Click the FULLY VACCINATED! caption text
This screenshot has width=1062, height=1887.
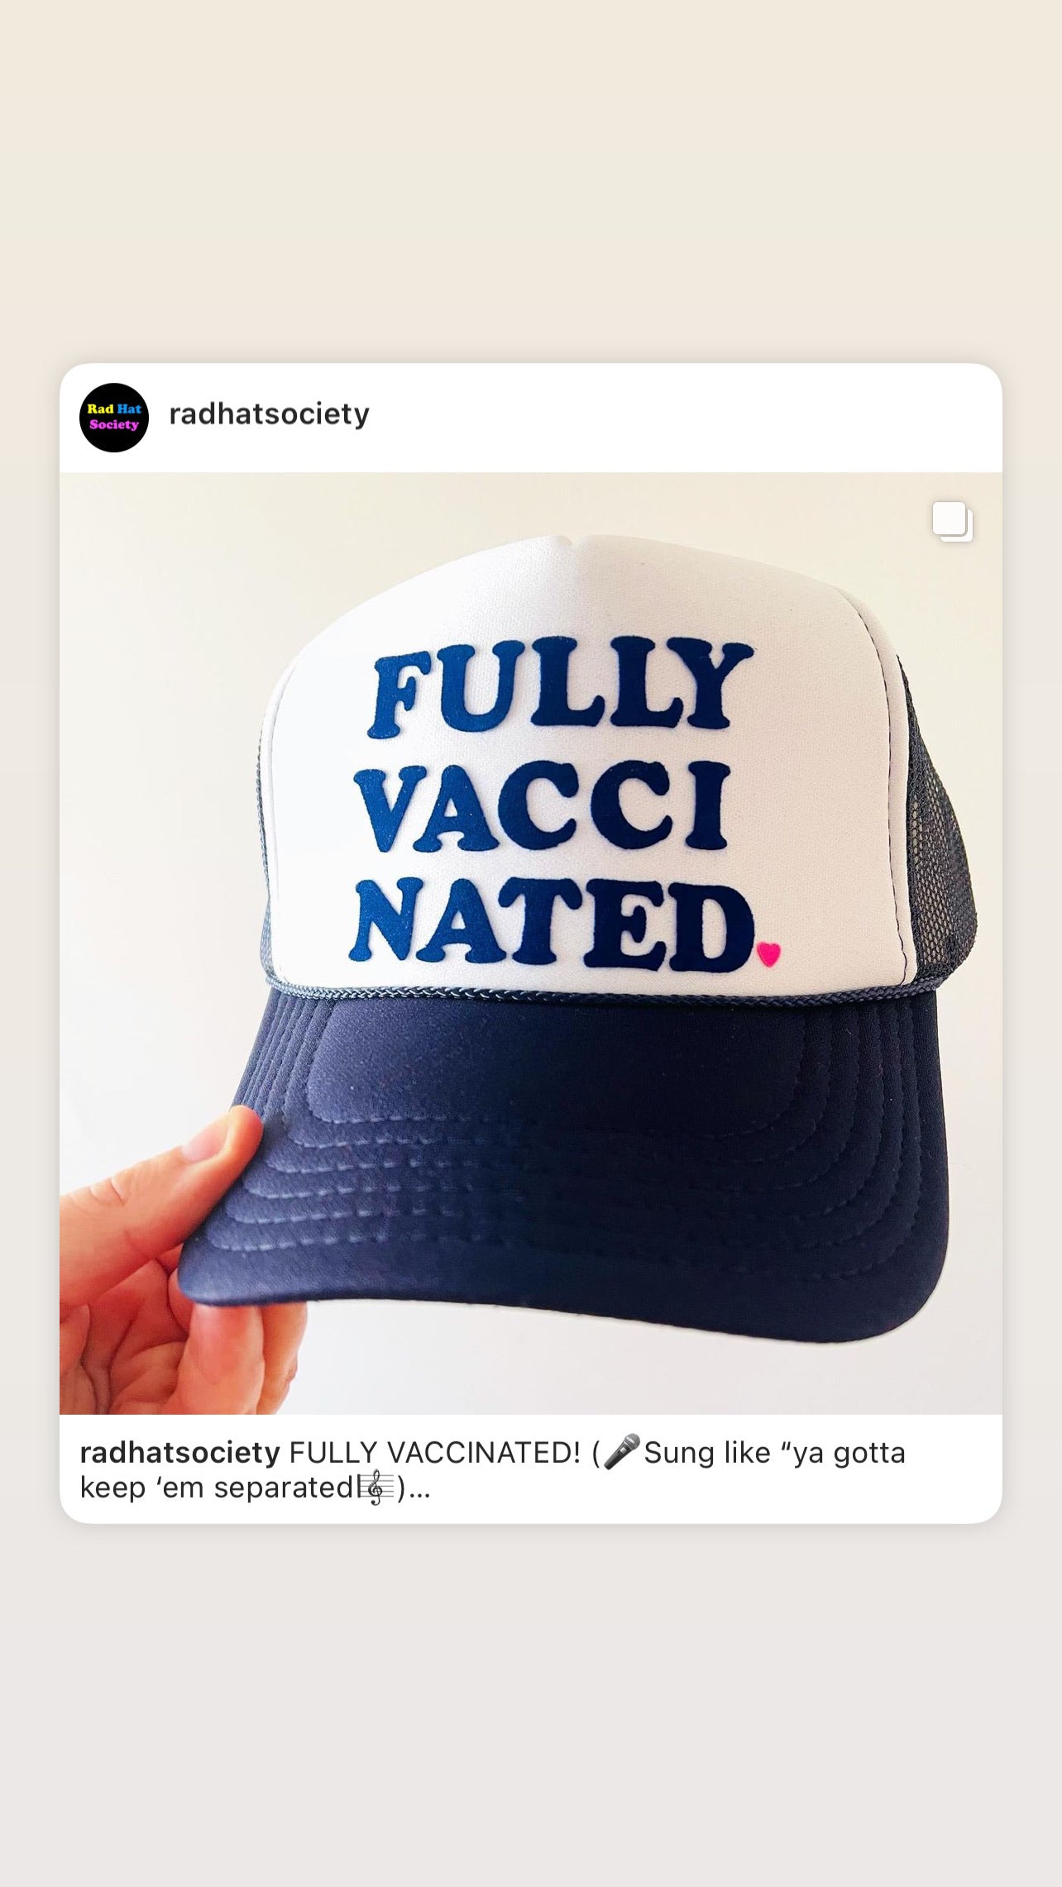[x=435, y=1453]
